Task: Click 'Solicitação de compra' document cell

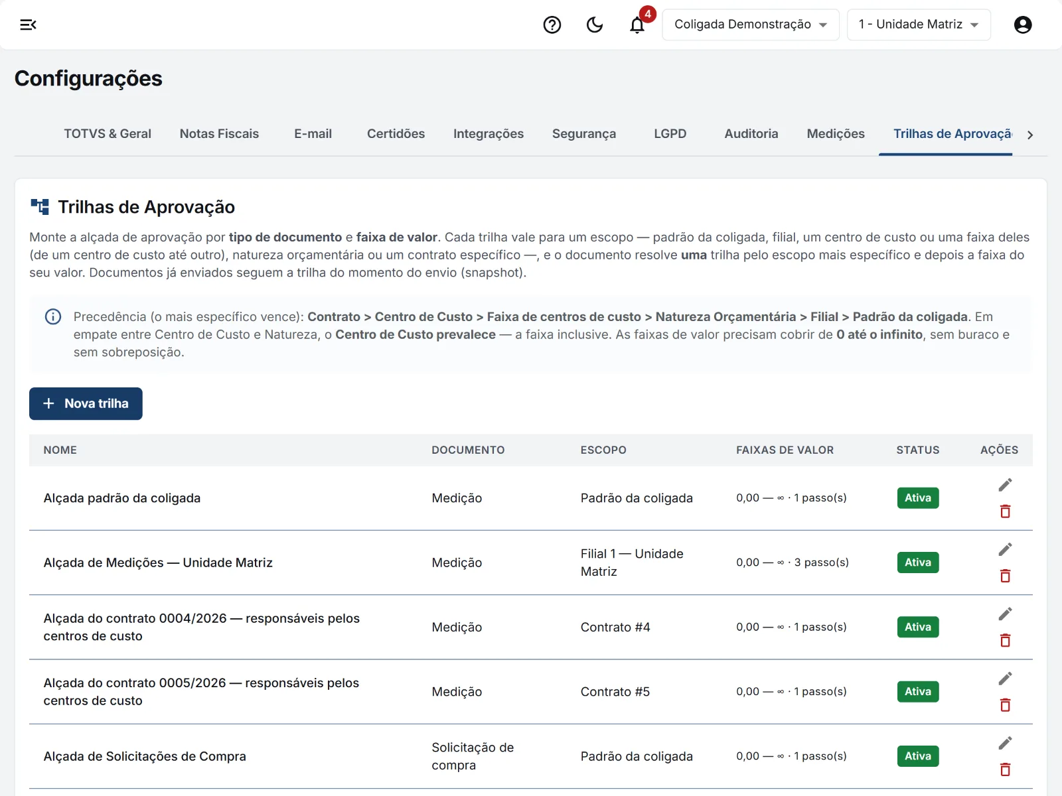Action: tap(473, 756)
